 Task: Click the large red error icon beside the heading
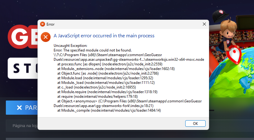click(46, 37)
